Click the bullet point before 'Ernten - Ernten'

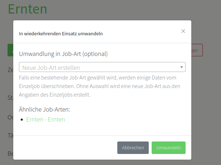(22, 120)
